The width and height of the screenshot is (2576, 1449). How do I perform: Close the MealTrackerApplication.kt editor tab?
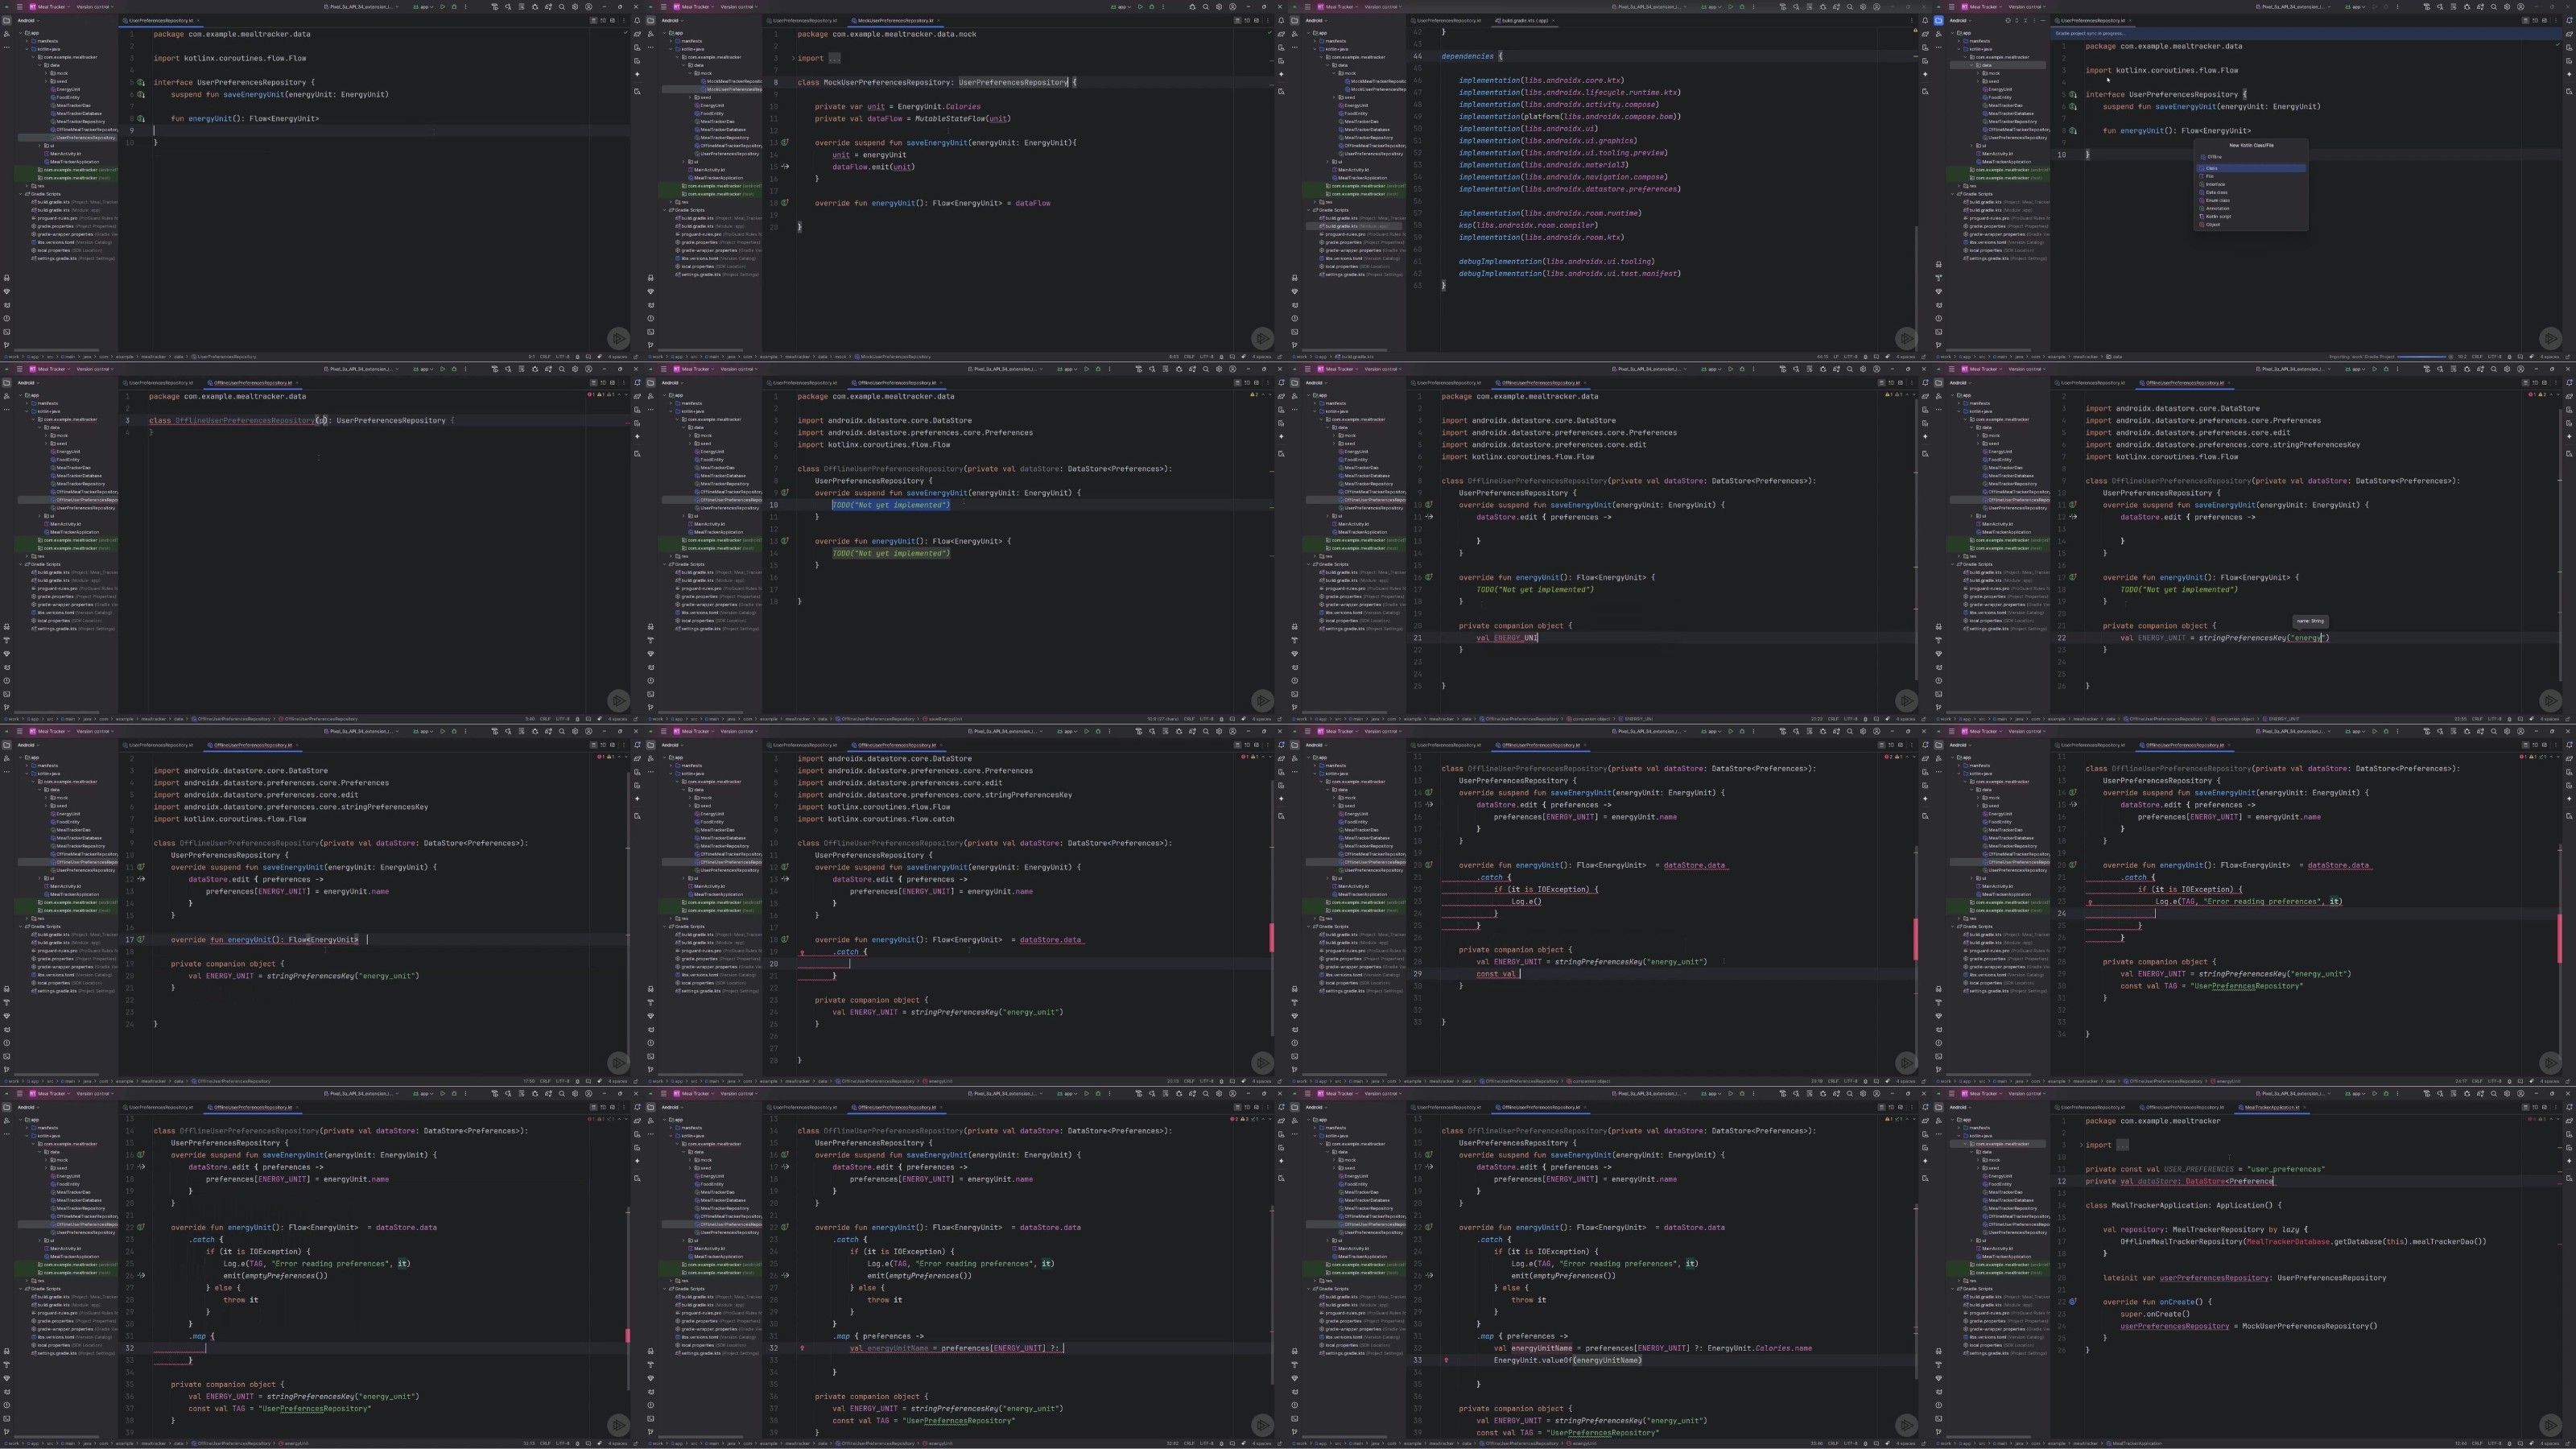coord(2304,1107)
